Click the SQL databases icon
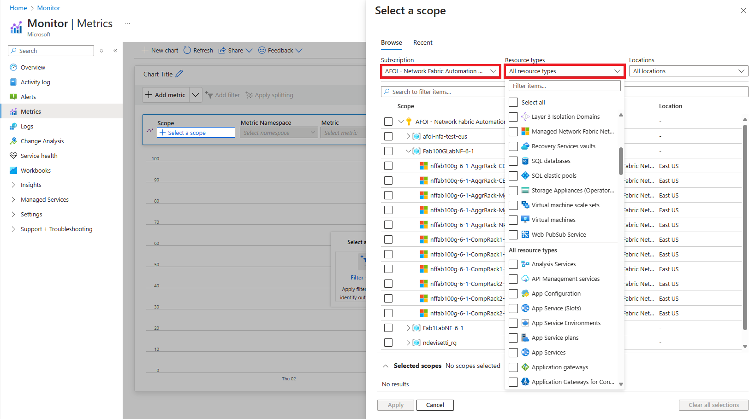The width and height of the screenshot is (755, 419). [525, 161]
